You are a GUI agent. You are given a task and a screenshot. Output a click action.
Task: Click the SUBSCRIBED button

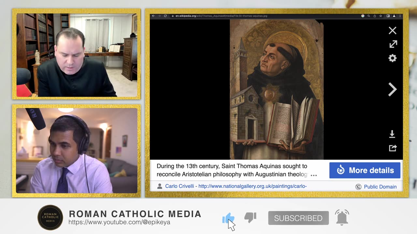[298, 218]
